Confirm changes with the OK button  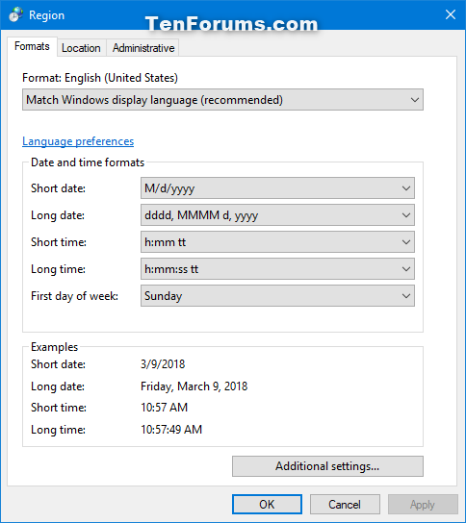(x=268, y=505)
